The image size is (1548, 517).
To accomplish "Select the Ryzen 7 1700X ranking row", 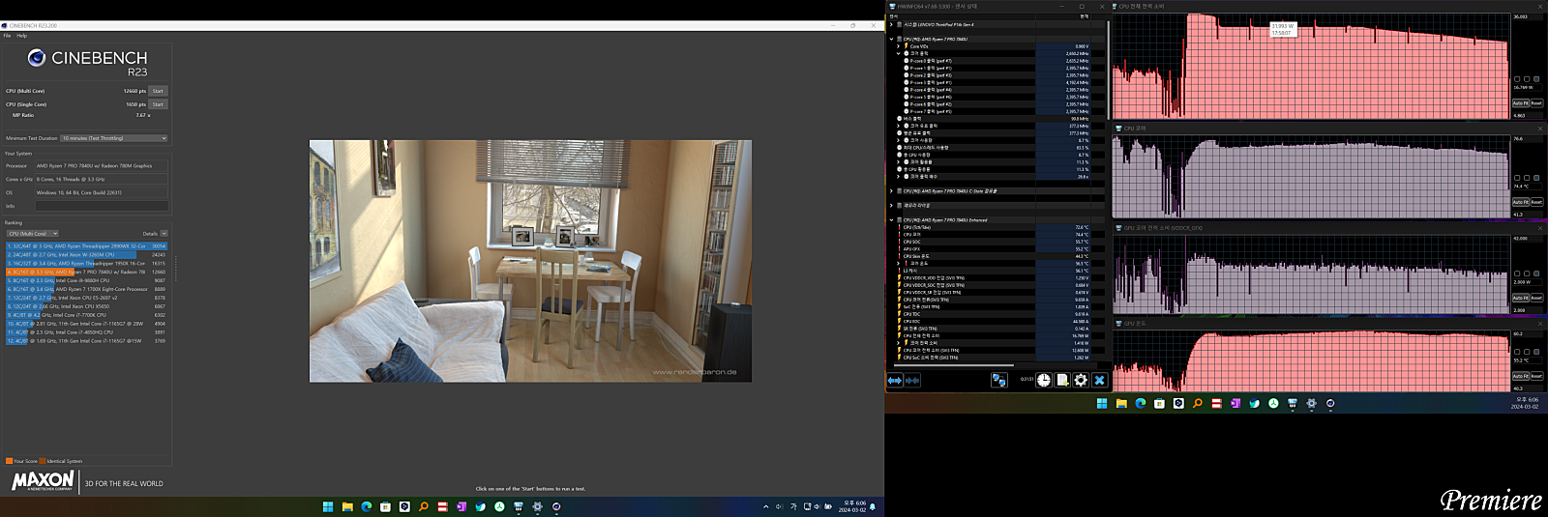I will point(86,289).
